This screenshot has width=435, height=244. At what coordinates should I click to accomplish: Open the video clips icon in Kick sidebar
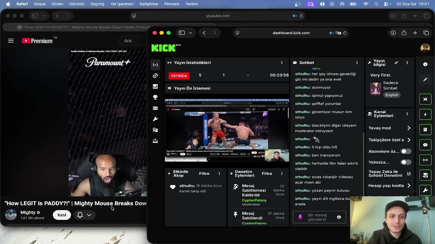155,108
